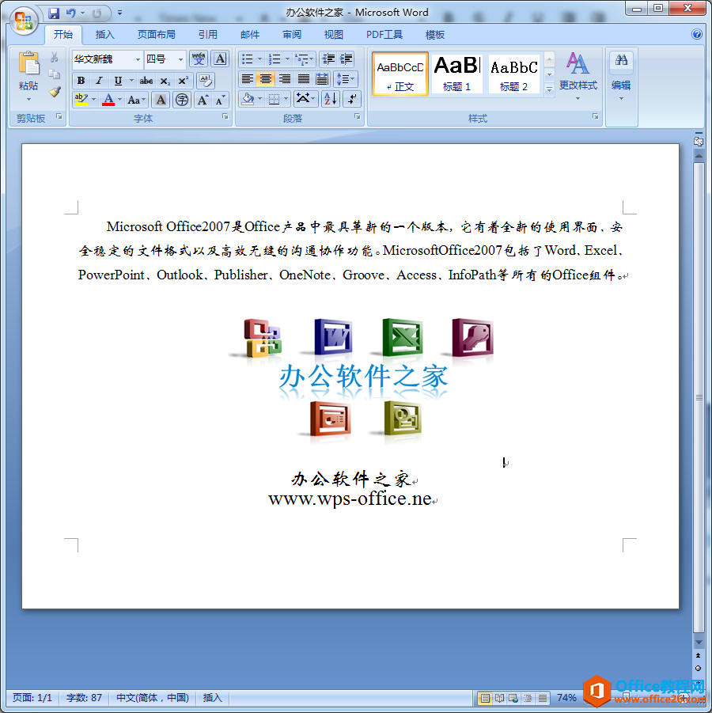Clear formatting from selection

(206, 81)
